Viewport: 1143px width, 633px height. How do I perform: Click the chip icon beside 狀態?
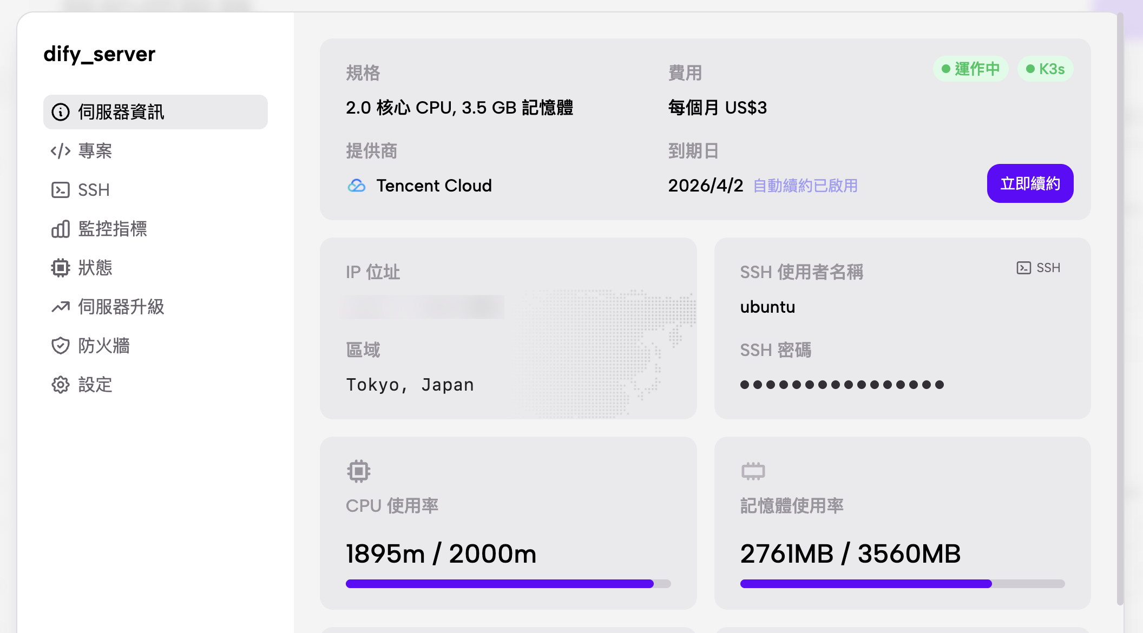coord(61,268)
